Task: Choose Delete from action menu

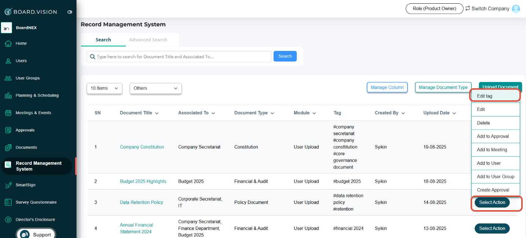Action: tap(496, 123)
